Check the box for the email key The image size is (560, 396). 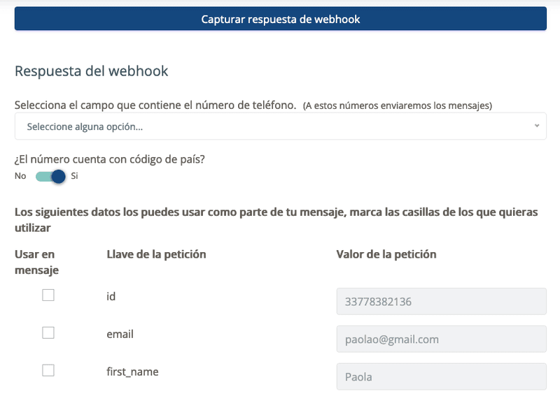[48, 333]
